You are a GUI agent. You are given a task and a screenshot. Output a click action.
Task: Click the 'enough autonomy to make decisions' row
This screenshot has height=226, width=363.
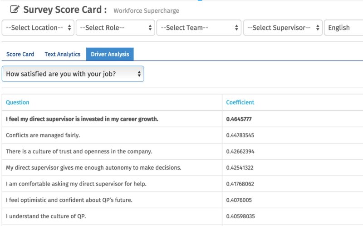(x=182, y=167)
